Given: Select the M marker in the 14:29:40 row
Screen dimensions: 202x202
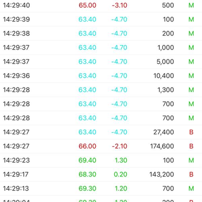Looking at the screenshot, I should [x=191, y=5].
